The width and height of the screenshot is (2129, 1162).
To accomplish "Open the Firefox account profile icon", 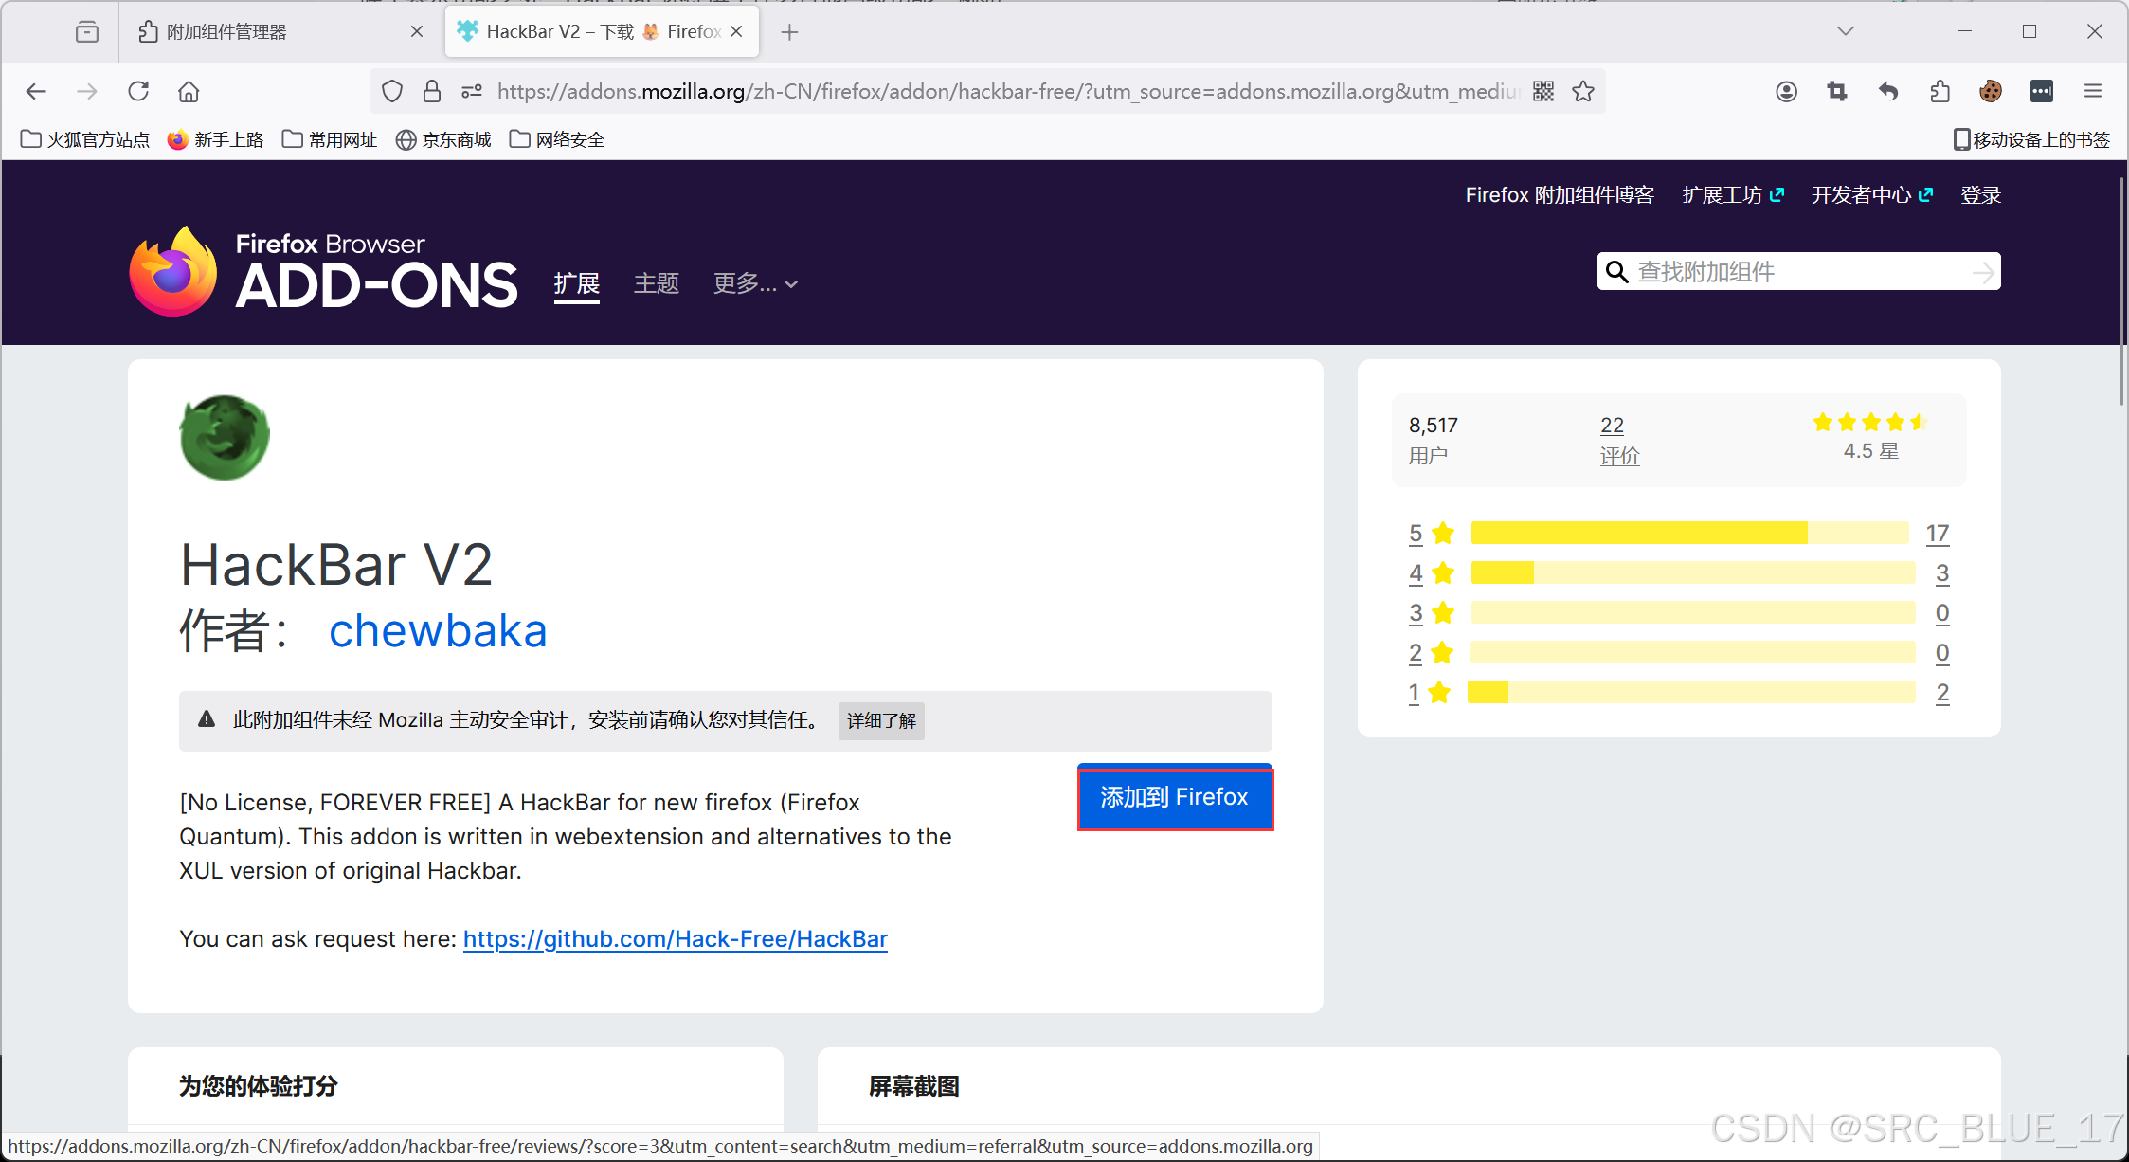I will (1786, 92).
